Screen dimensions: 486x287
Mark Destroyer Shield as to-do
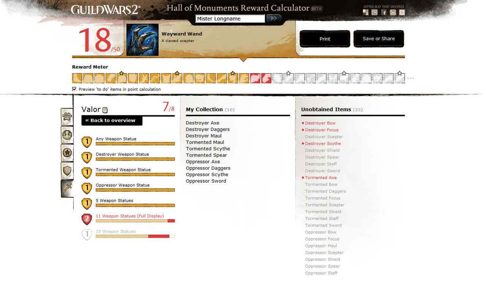[x=322, y=150]
